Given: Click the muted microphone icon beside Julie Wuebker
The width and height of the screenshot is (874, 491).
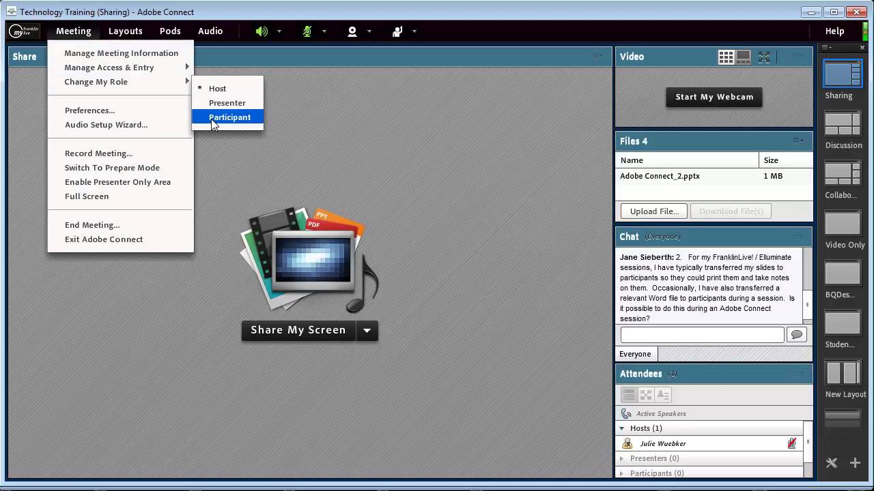Looking at the screenshot, I should [x=792, y=443].
